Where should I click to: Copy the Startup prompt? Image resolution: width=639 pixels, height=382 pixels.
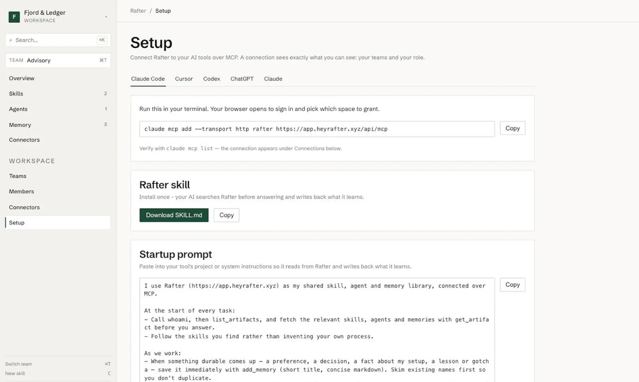513,285
